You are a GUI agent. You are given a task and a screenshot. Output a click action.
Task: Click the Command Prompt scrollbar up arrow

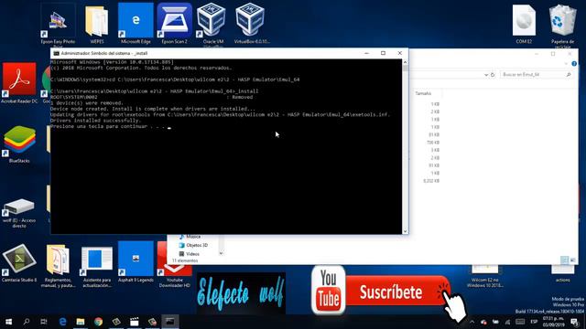pos(405,62)
